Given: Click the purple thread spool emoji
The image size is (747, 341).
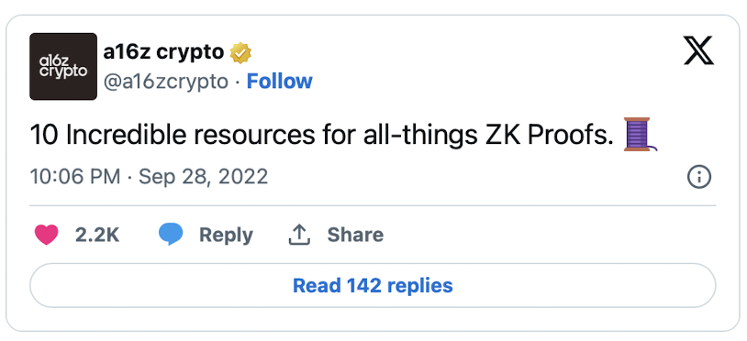Looking at the screenshot, I should pyautogui.click(x=640, y=135).
